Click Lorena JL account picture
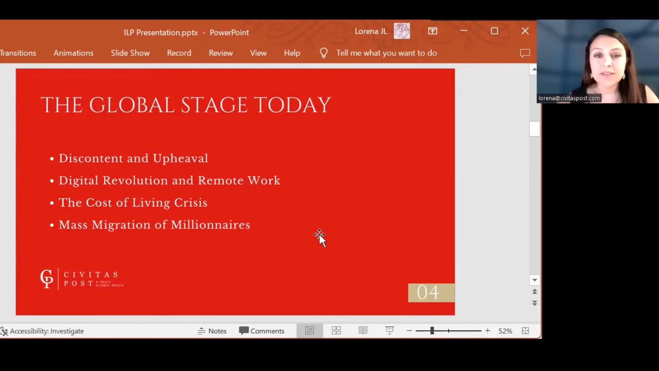The width and height of the screenshot is (659, 371). click(402, 31)
